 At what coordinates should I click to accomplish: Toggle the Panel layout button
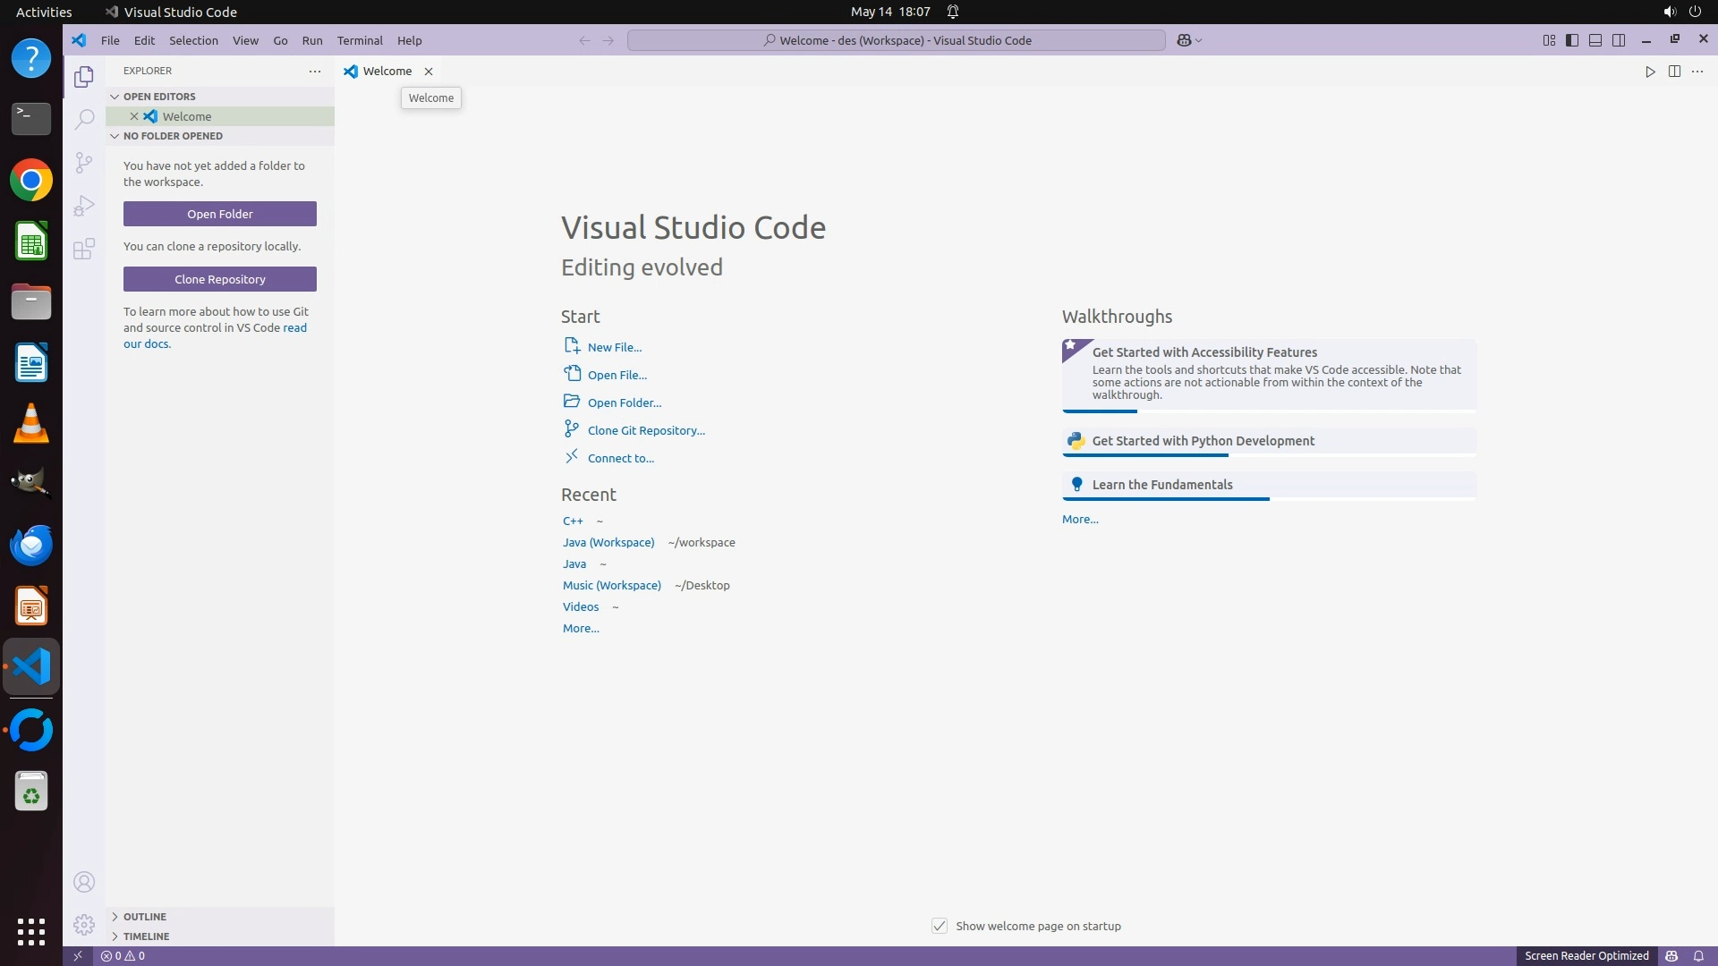(1595, 40)
